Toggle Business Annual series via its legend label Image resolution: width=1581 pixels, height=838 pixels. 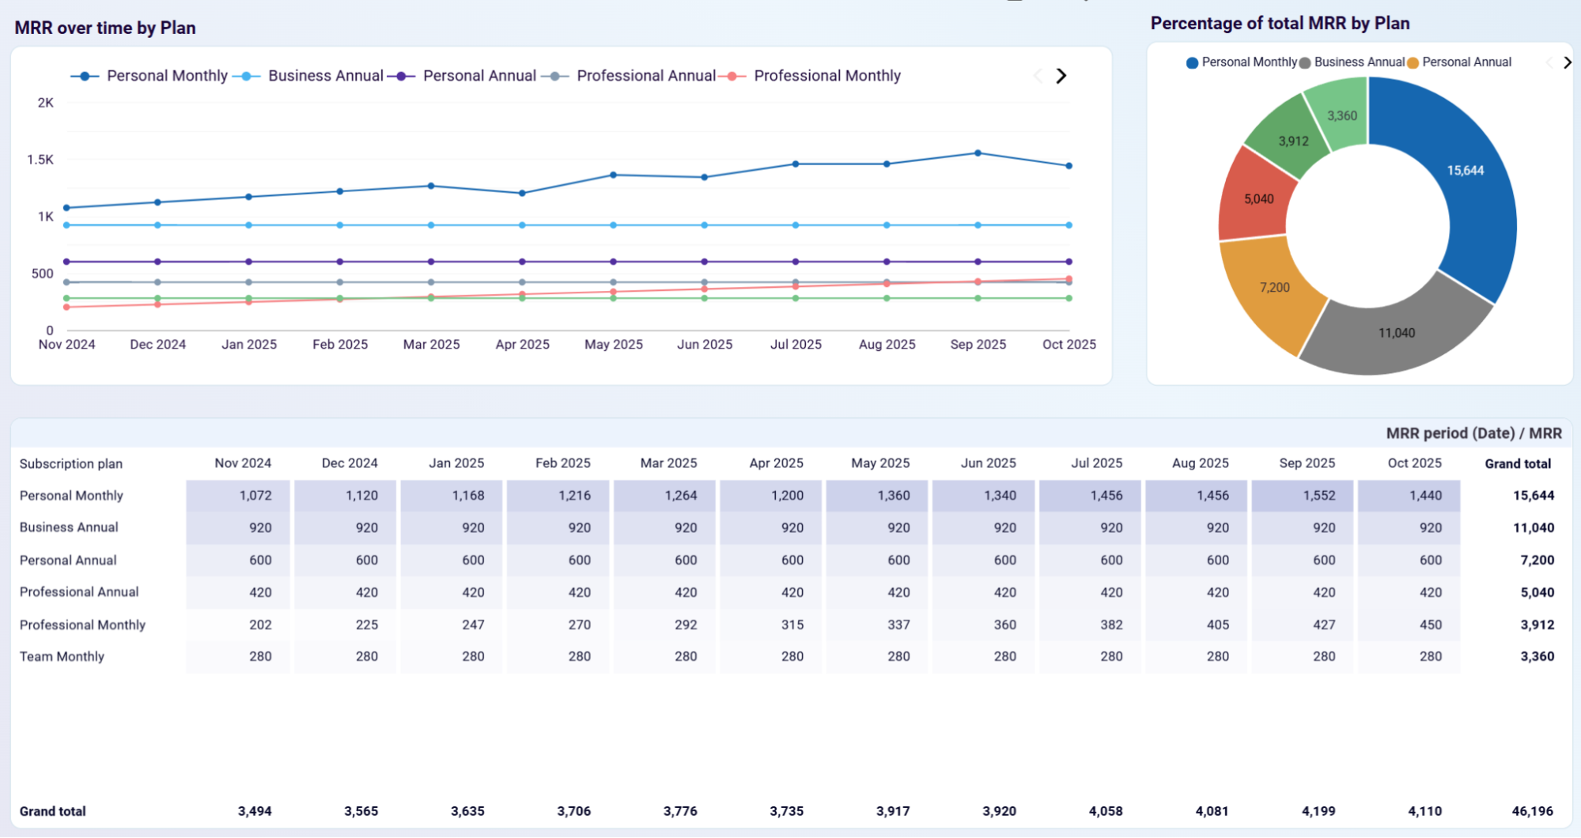click(x=324, y=76)
